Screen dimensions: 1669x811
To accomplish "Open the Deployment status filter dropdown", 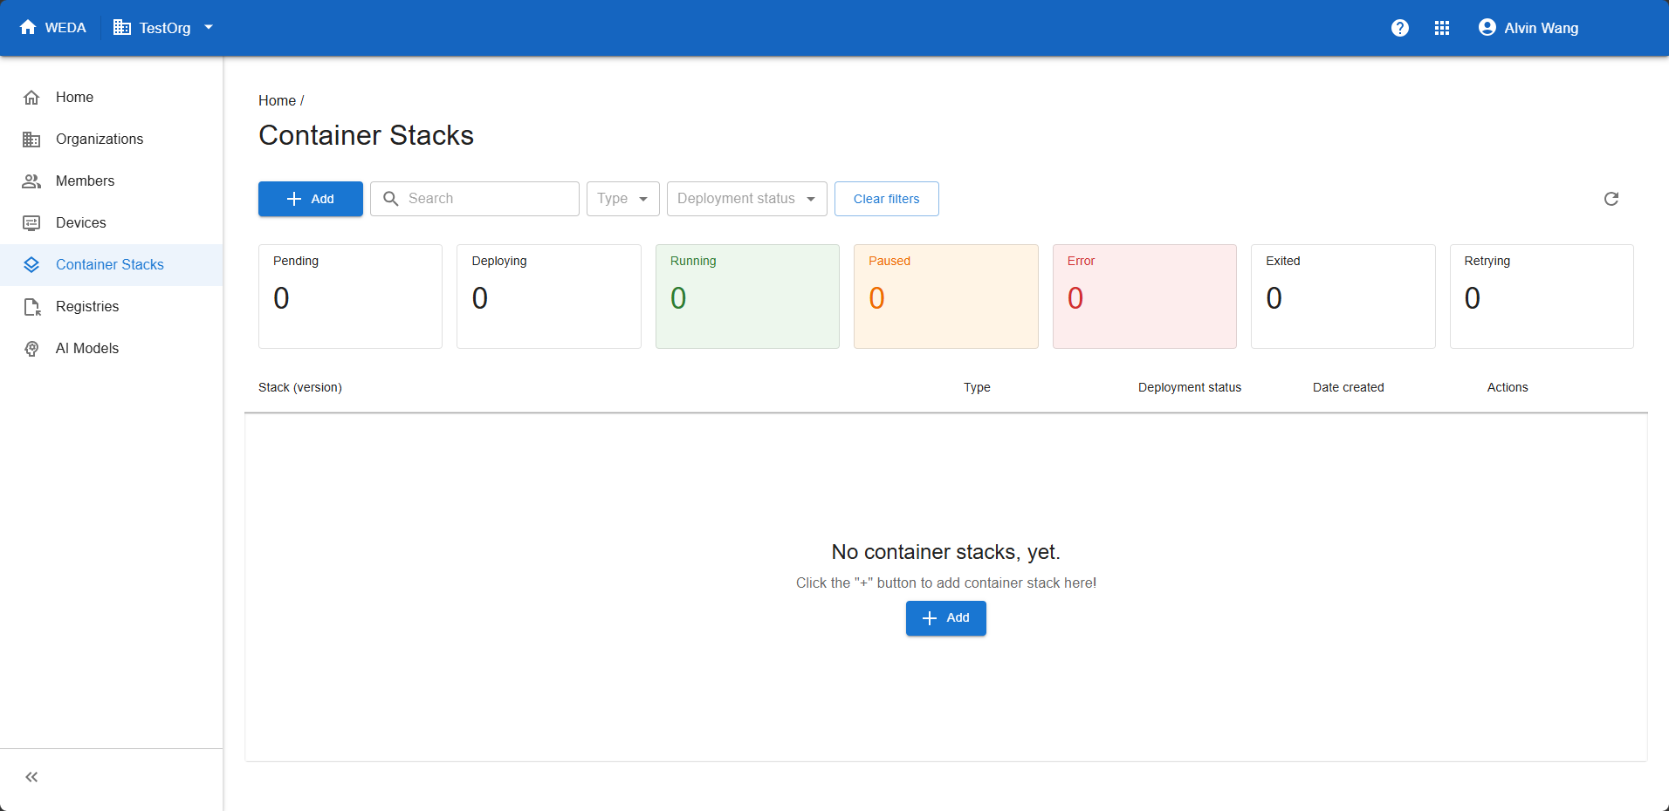I will tap(747, 199).
